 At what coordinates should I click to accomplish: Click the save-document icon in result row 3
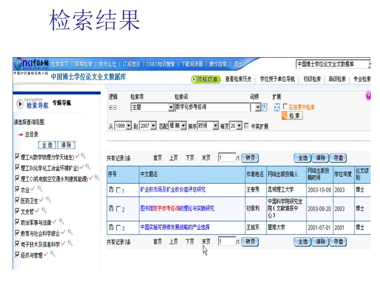(x=111, y=227)
